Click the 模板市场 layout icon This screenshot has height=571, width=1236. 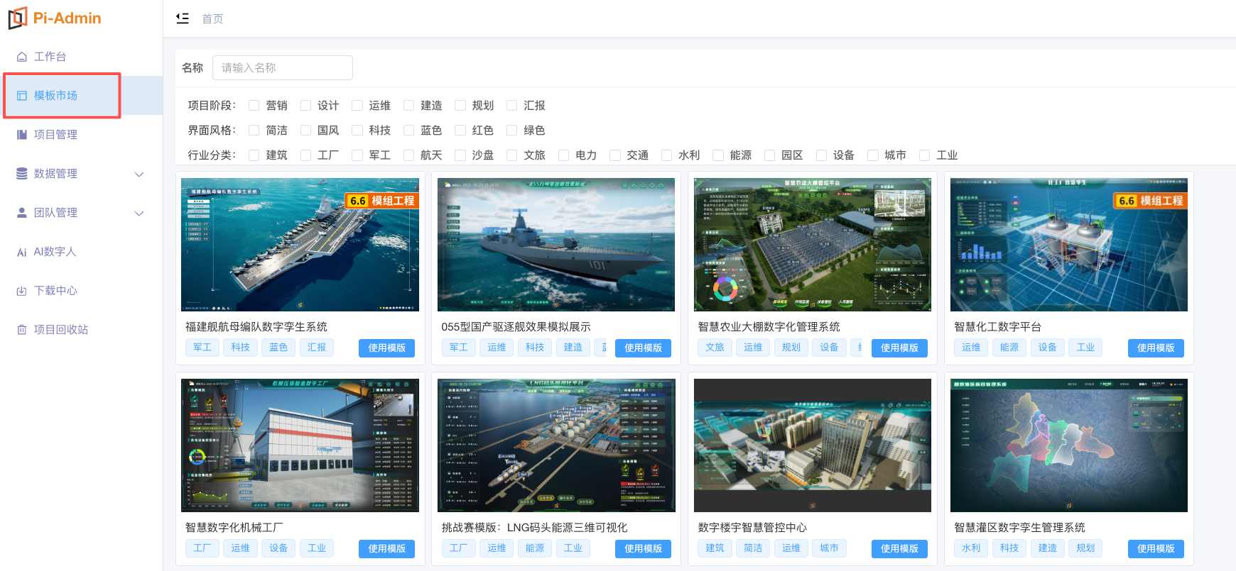[x=22, y=96]
